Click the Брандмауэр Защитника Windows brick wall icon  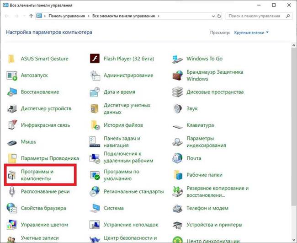tap(177, 76)
